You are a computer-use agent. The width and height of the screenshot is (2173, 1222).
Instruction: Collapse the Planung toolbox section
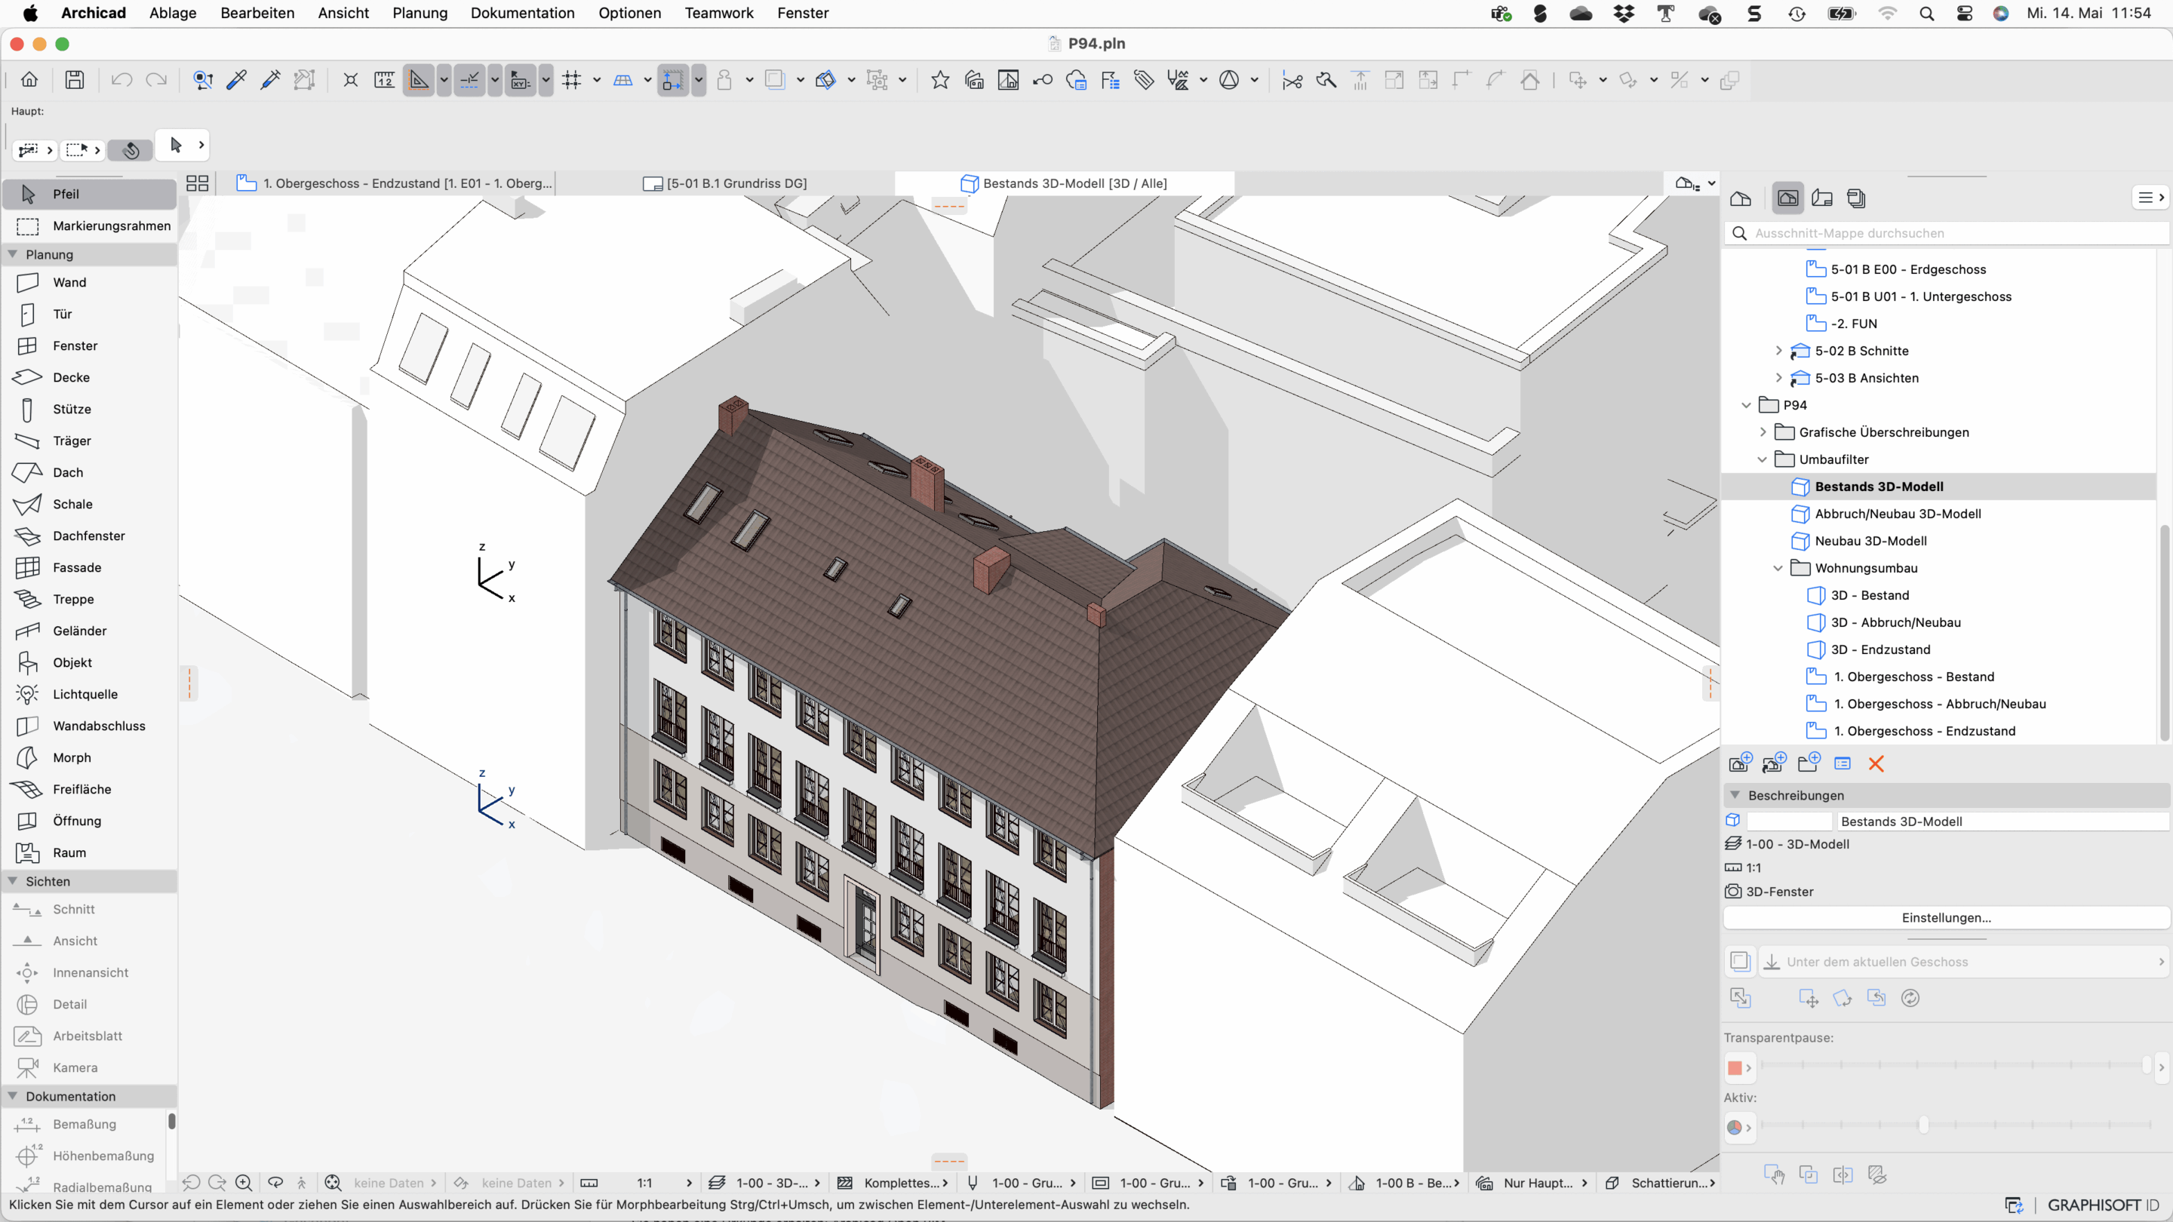(x=13, y=254)
